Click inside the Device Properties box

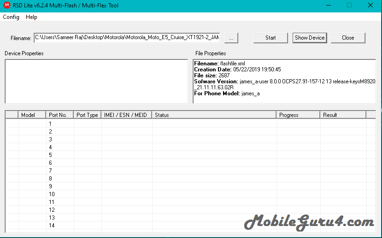(96, 81)
